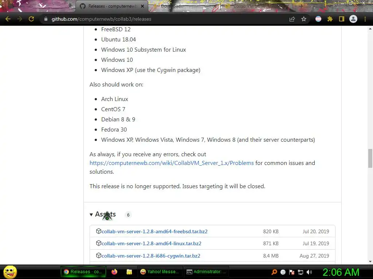Image resolution: width=373 pixels, height=279 pixels.
Task: Open a new tab with plus button
Action: 301,6
